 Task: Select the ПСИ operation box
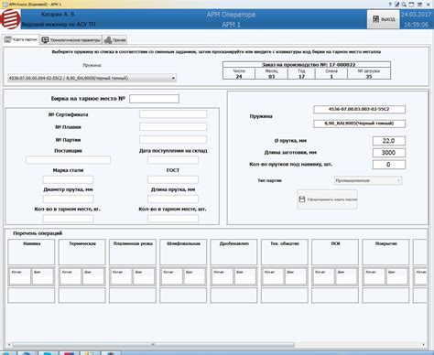(x=335, y=252)
